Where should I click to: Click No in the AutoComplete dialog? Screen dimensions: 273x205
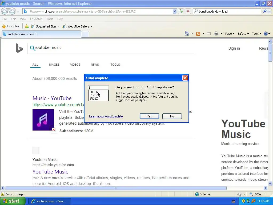tap(172, 116)
